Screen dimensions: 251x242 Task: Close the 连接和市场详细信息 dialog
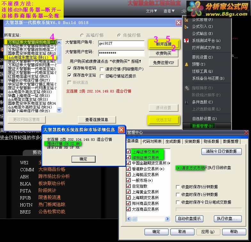121,130
